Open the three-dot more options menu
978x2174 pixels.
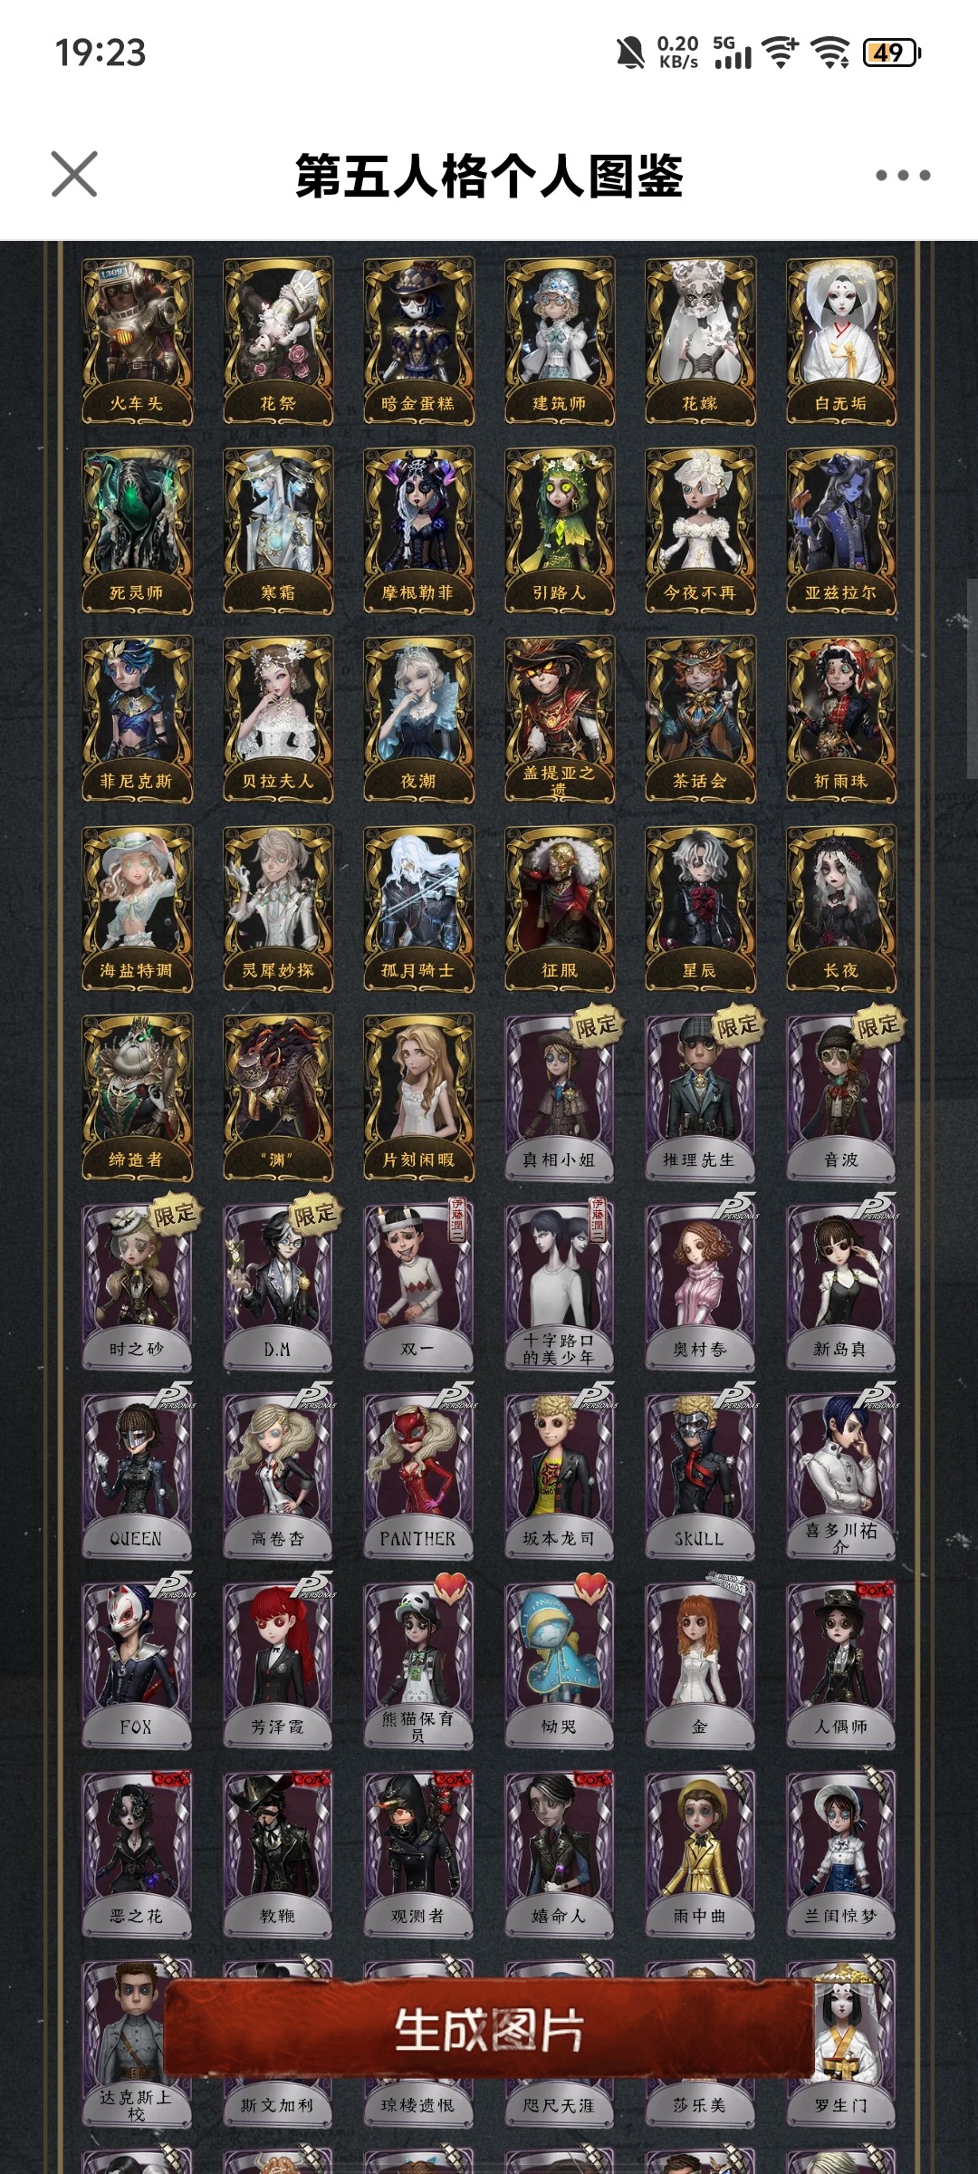903,175
